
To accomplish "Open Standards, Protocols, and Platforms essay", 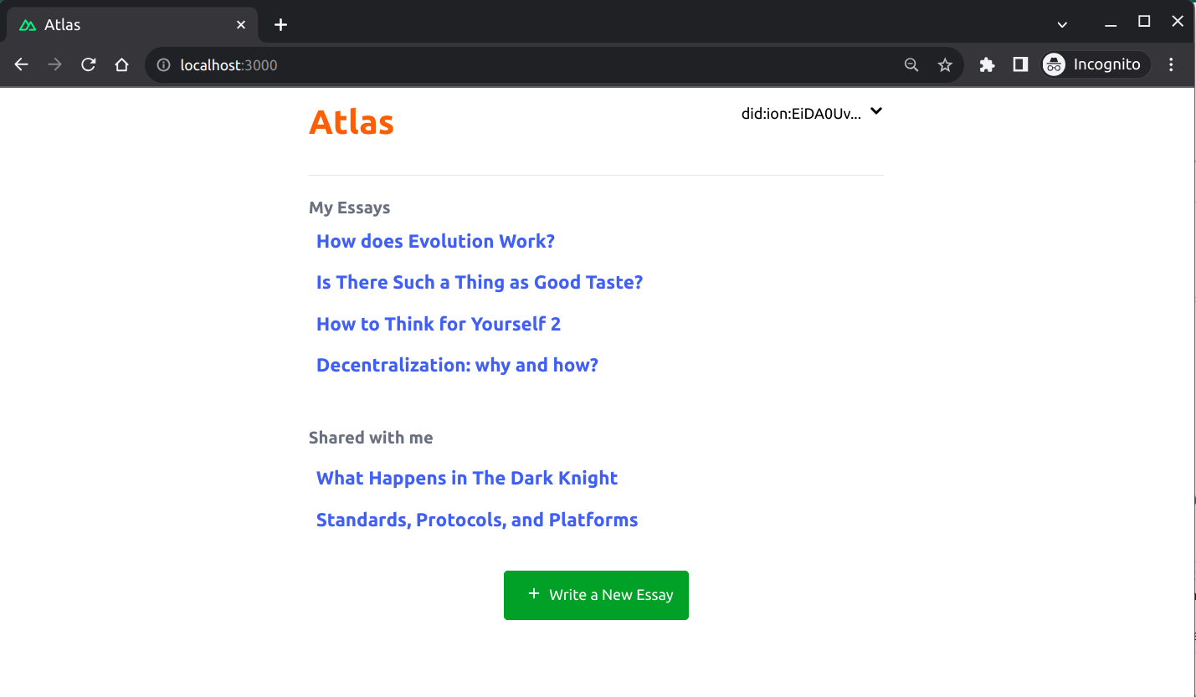I will click(476, 520).
